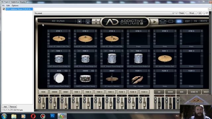
Task: Click the L load icon on TOM 1 slot
Action: coord(49,51)
